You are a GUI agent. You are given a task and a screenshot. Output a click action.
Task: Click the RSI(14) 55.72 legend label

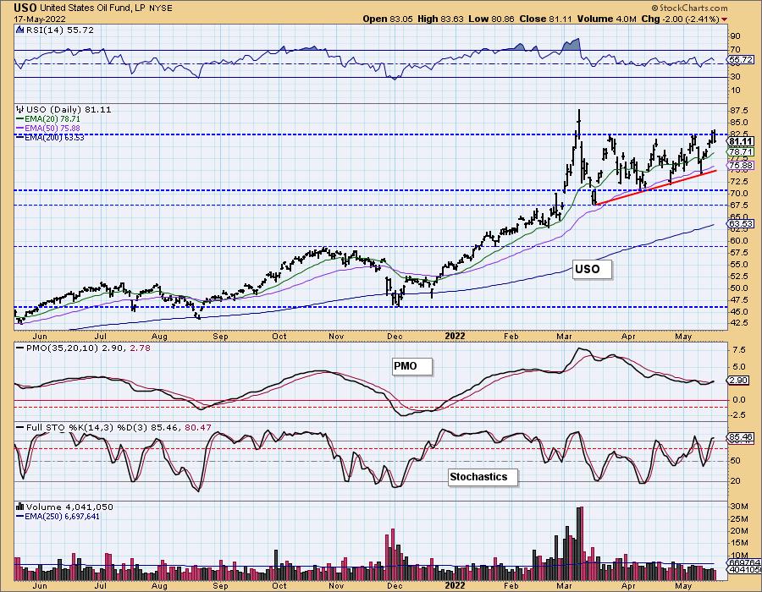(58, 30)
